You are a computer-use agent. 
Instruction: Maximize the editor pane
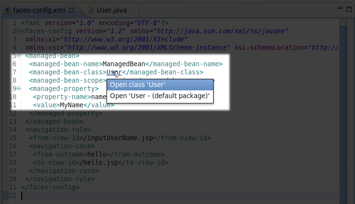tap(347, 8)
